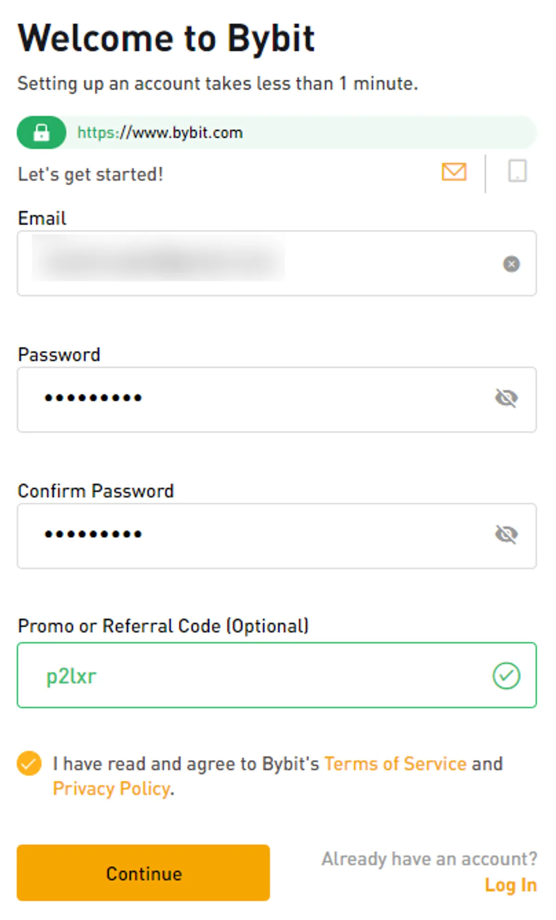
Task: Open the Terms of Service link
Action: pyautogui.click(x=395, y=764)
